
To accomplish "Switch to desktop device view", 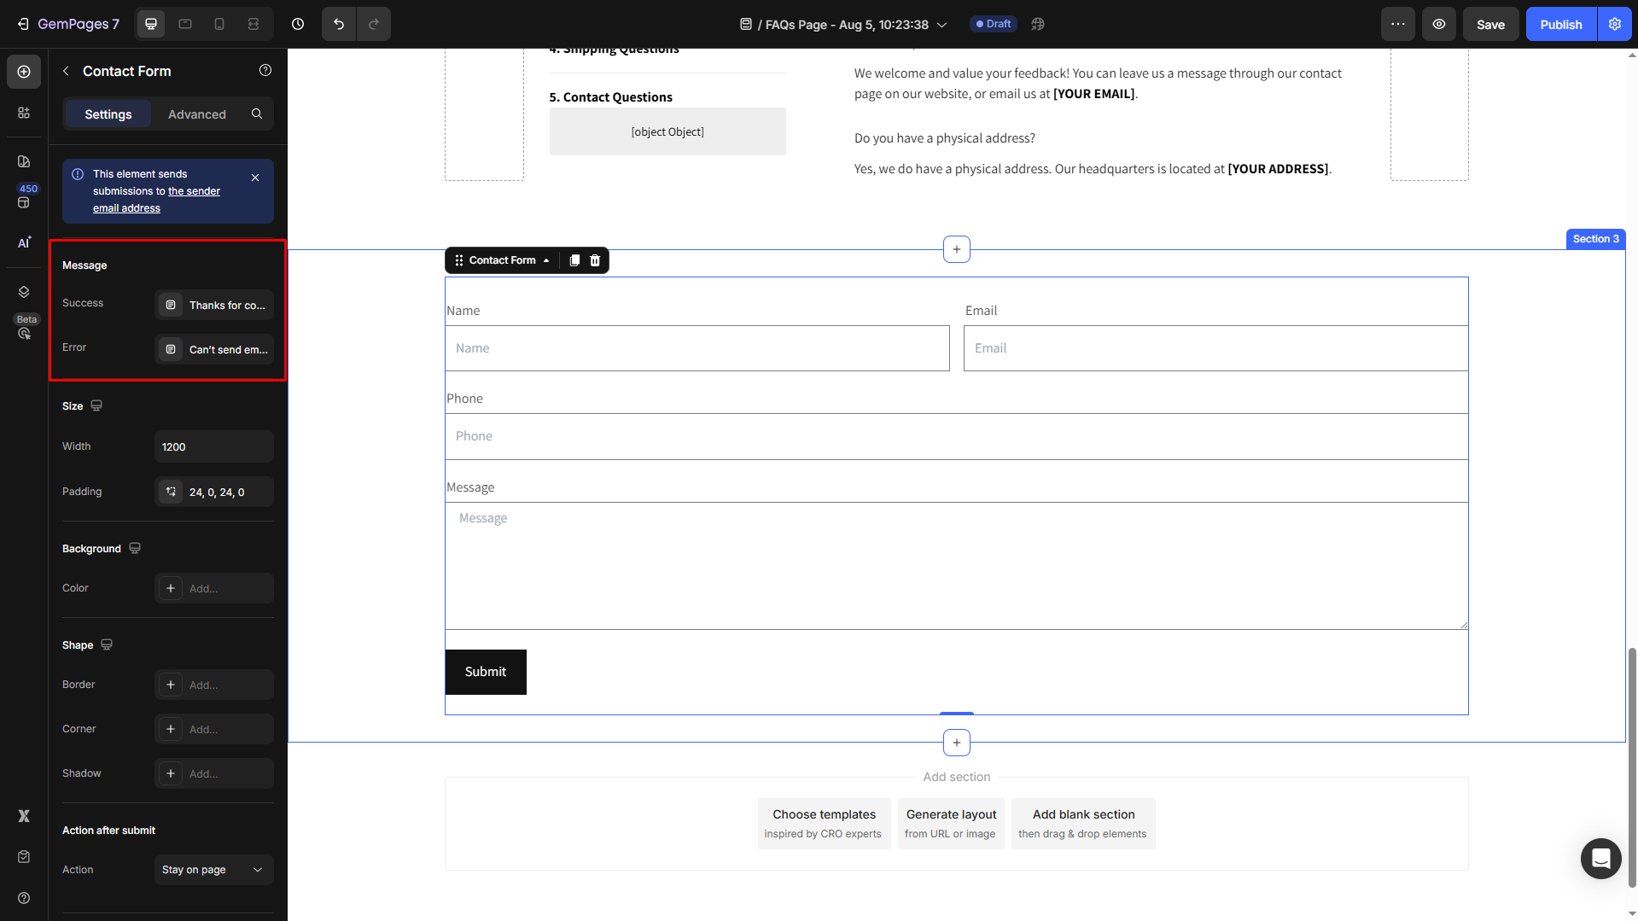I will (x=151, y=24).
